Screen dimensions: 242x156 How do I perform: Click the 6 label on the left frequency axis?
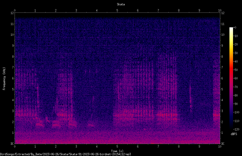[x=13, y=78]
